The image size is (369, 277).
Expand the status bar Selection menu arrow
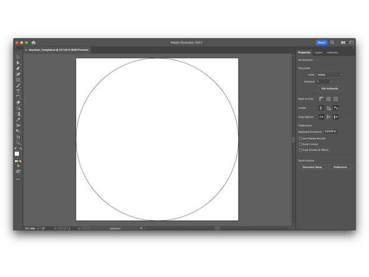pyautogui.click(x=141, y=228)
